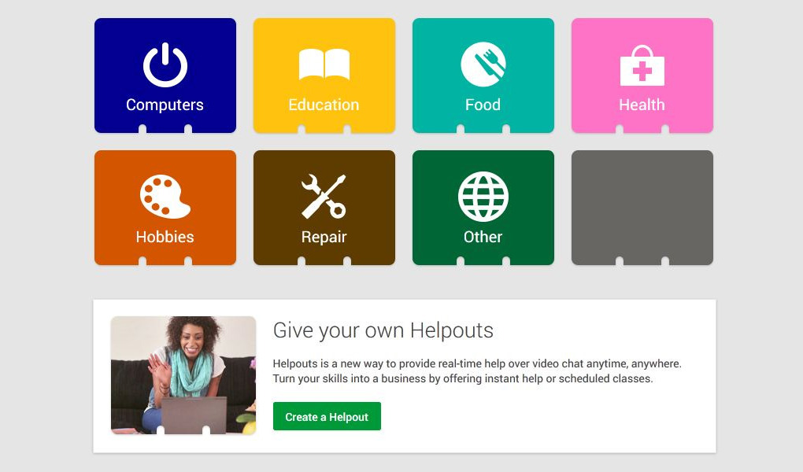Open the Computers category label
Image resolution: width=803 pixels, height=472 pixels.
click(x=165, y=105)
